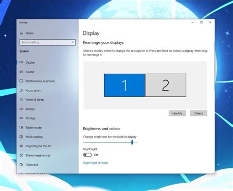Click the brightness slider handle
Viewport: 233px width, 191px height.
(x=132, y=142)
